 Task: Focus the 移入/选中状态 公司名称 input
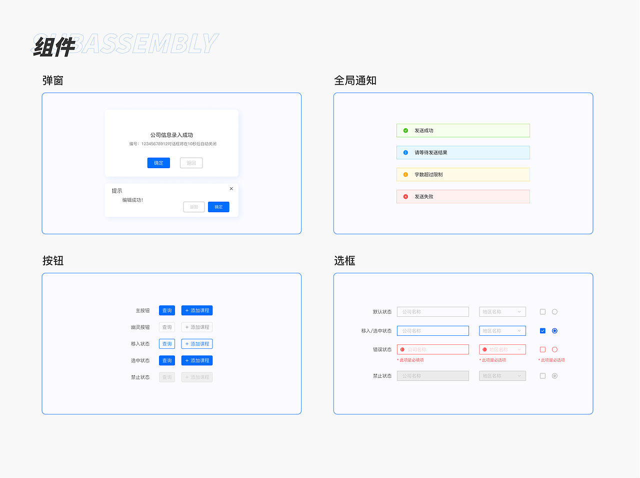pyautogui.click(x=433, y=331)
